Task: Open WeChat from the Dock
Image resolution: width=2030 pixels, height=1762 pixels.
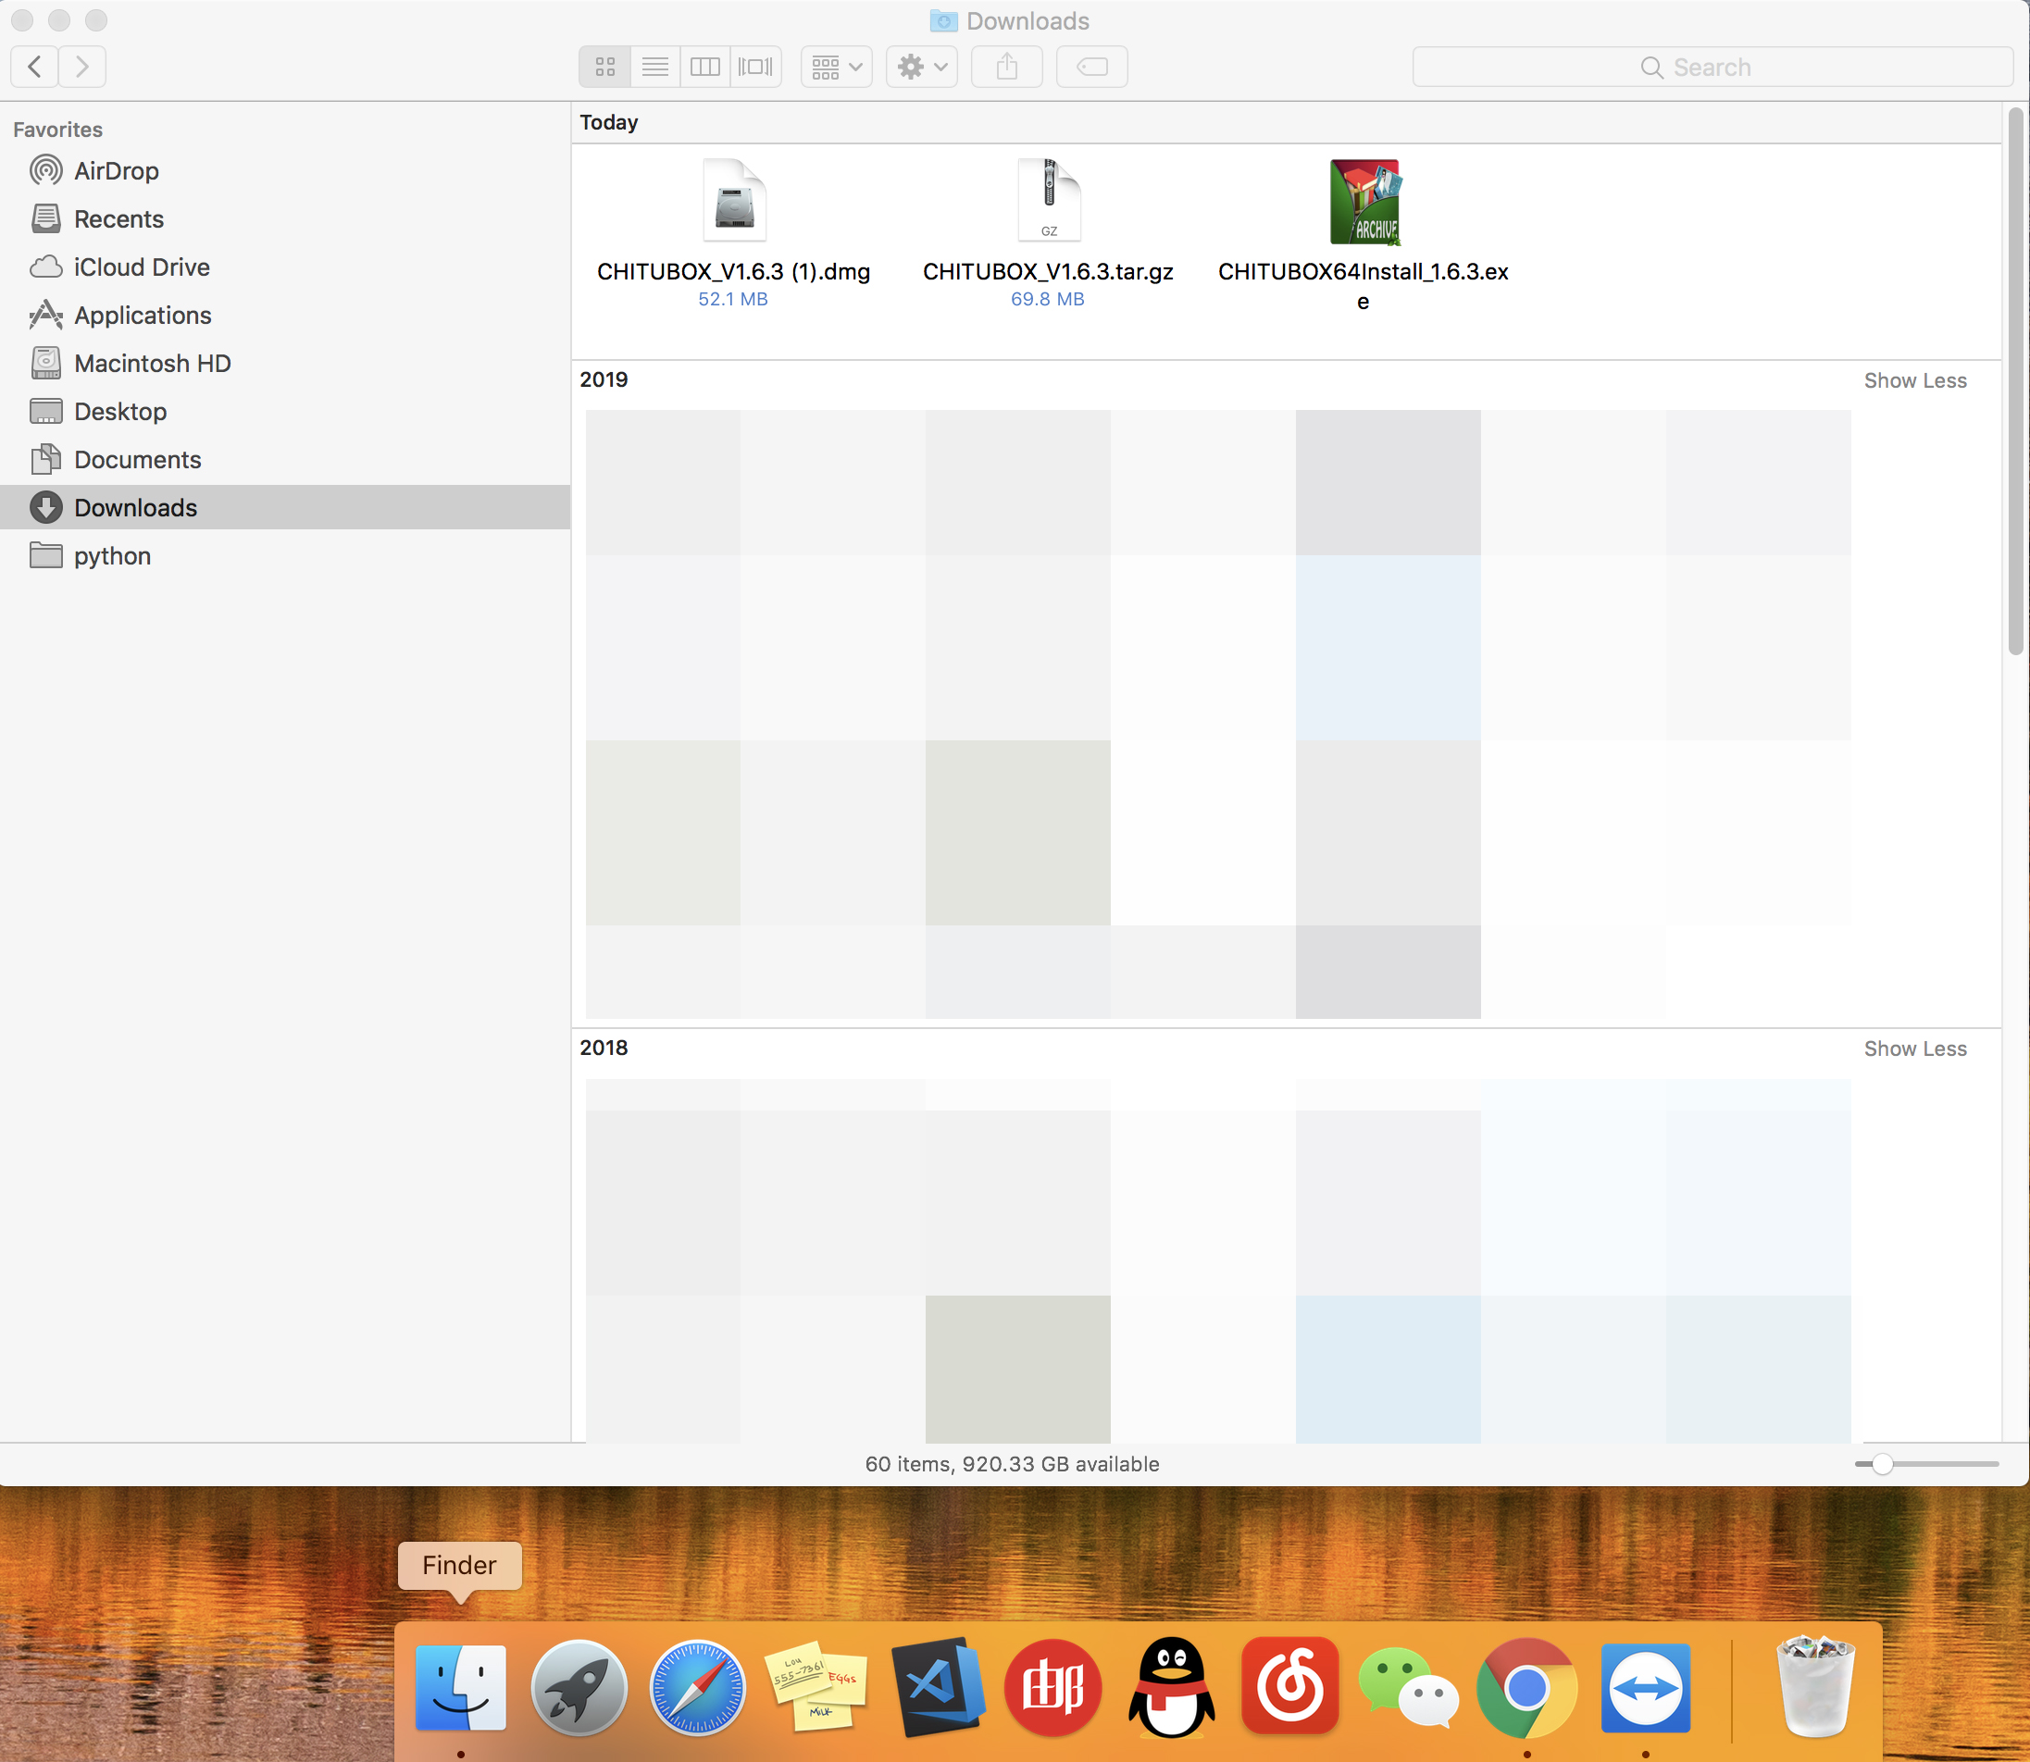Action: coord(1409,1688)
